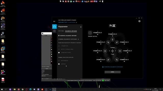Toggle Включить объемное звучание checkbox
This screenshot has width=163, height=91.
[59, 36]
